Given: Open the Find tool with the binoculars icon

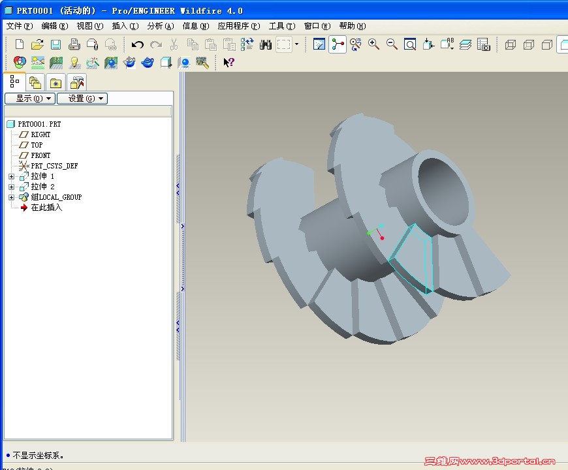Looking at the screenshot, I should [266, 44].
